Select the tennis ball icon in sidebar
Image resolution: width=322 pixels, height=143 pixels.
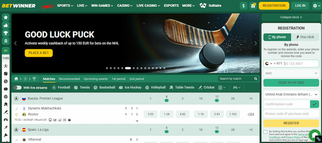pos(6,73)
